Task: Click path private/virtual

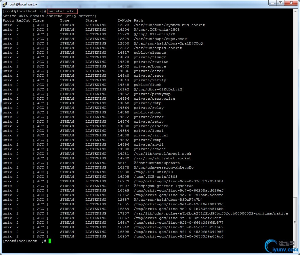Action: coord(151,135)
